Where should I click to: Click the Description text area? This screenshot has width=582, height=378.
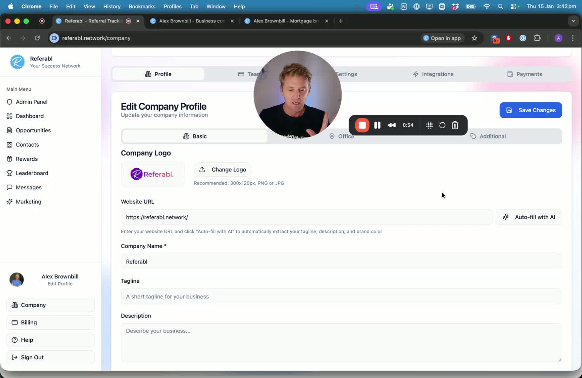tap(341, 343)
